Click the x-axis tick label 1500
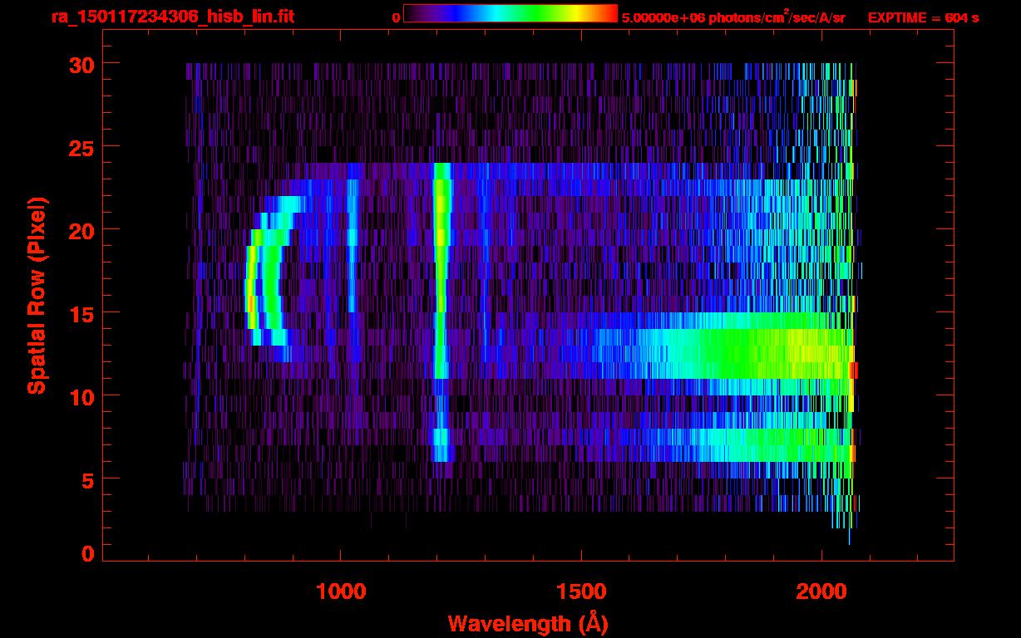This screenshot has height=638, width=1021. 581,591
